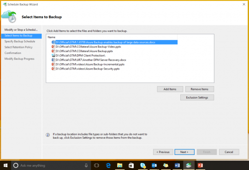This screenshot has height=170, width=249.
Task: Open the Confirmation step
Action: [13, 53]
